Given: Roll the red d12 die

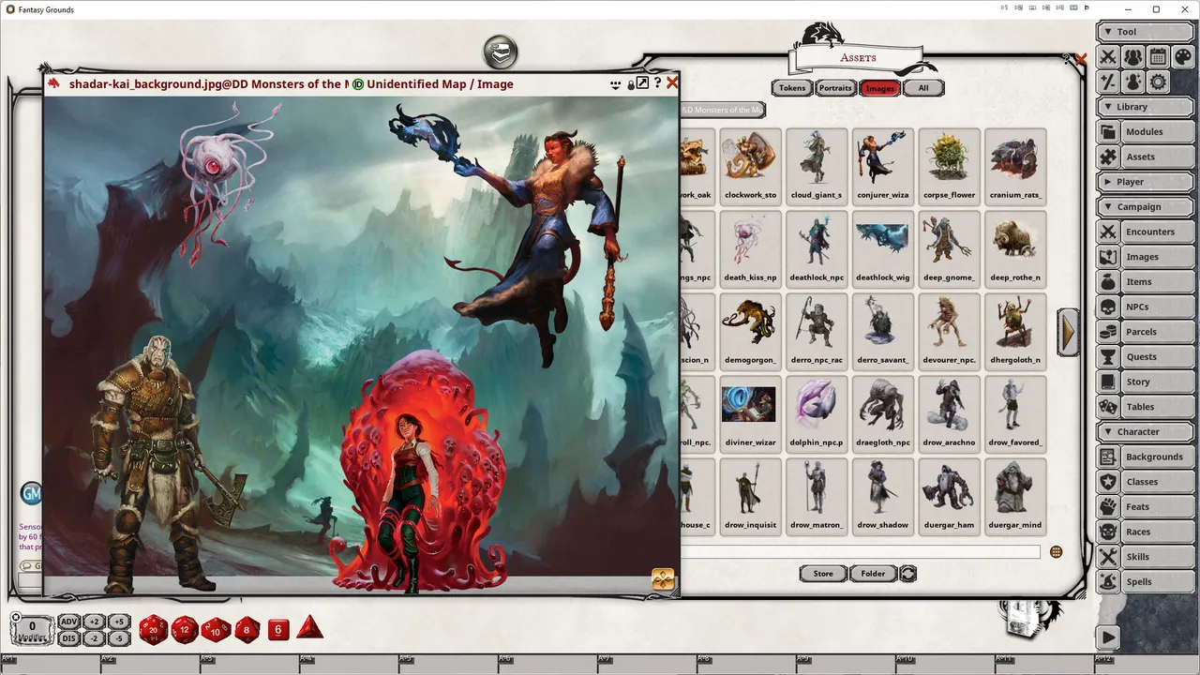Looking at the screenshot, I should [185, 629].
